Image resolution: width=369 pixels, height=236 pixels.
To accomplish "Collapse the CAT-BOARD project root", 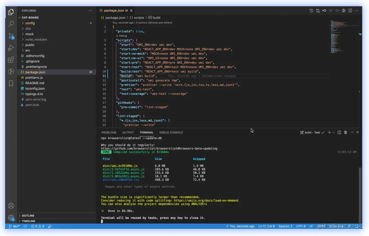I will pos(30,18).
